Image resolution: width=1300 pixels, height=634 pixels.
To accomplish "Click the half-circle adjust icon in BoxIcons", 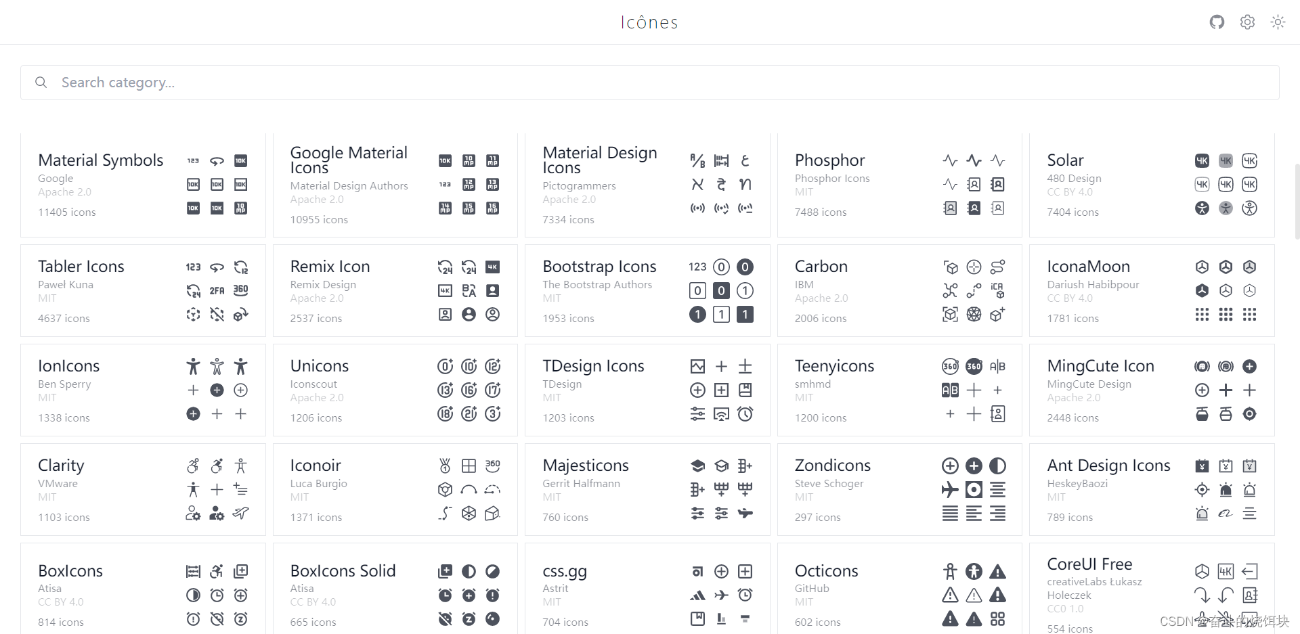I will pyautogui.click(x=193, y=595).
